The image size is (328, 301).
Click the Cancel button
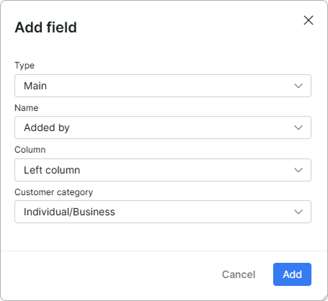point(239,274)
